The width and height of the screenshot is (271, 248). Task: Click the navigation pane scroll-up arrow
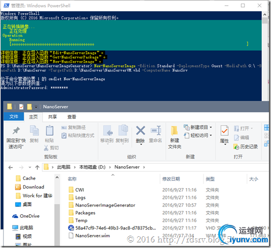(x=57, y=177)
